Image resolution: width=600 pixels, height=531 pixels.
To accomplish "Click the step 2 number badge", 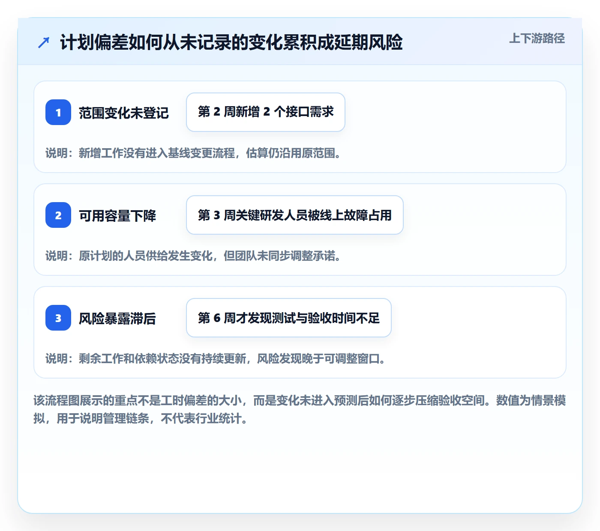I will tap(58, 215).
